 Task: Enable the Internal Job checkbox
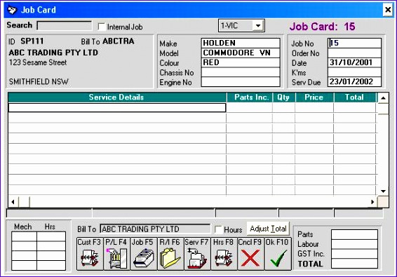[x=102, y=27]
